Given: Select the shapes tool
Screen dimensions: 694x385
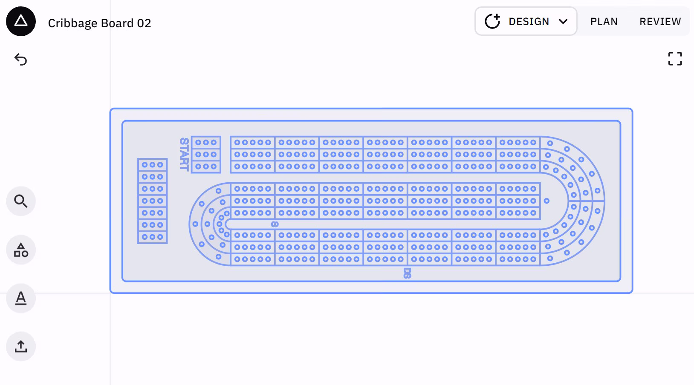Looking at the screenshot, I should [x=21, y=250].
